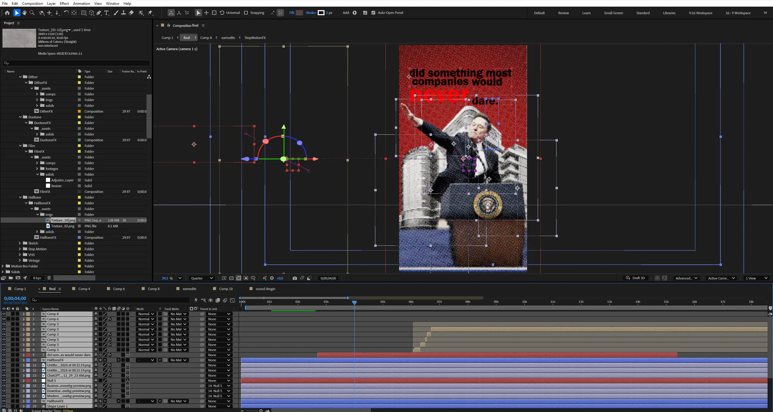Hide the HalftoneFX layer 10
Image resolution: width=773 pixels, height=412 pixels.
click(x=4, y=360)
